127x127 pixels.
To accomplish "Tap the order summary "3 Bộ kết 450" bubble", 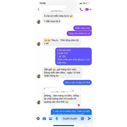I will pyautogui.click(x=73, y=56).
